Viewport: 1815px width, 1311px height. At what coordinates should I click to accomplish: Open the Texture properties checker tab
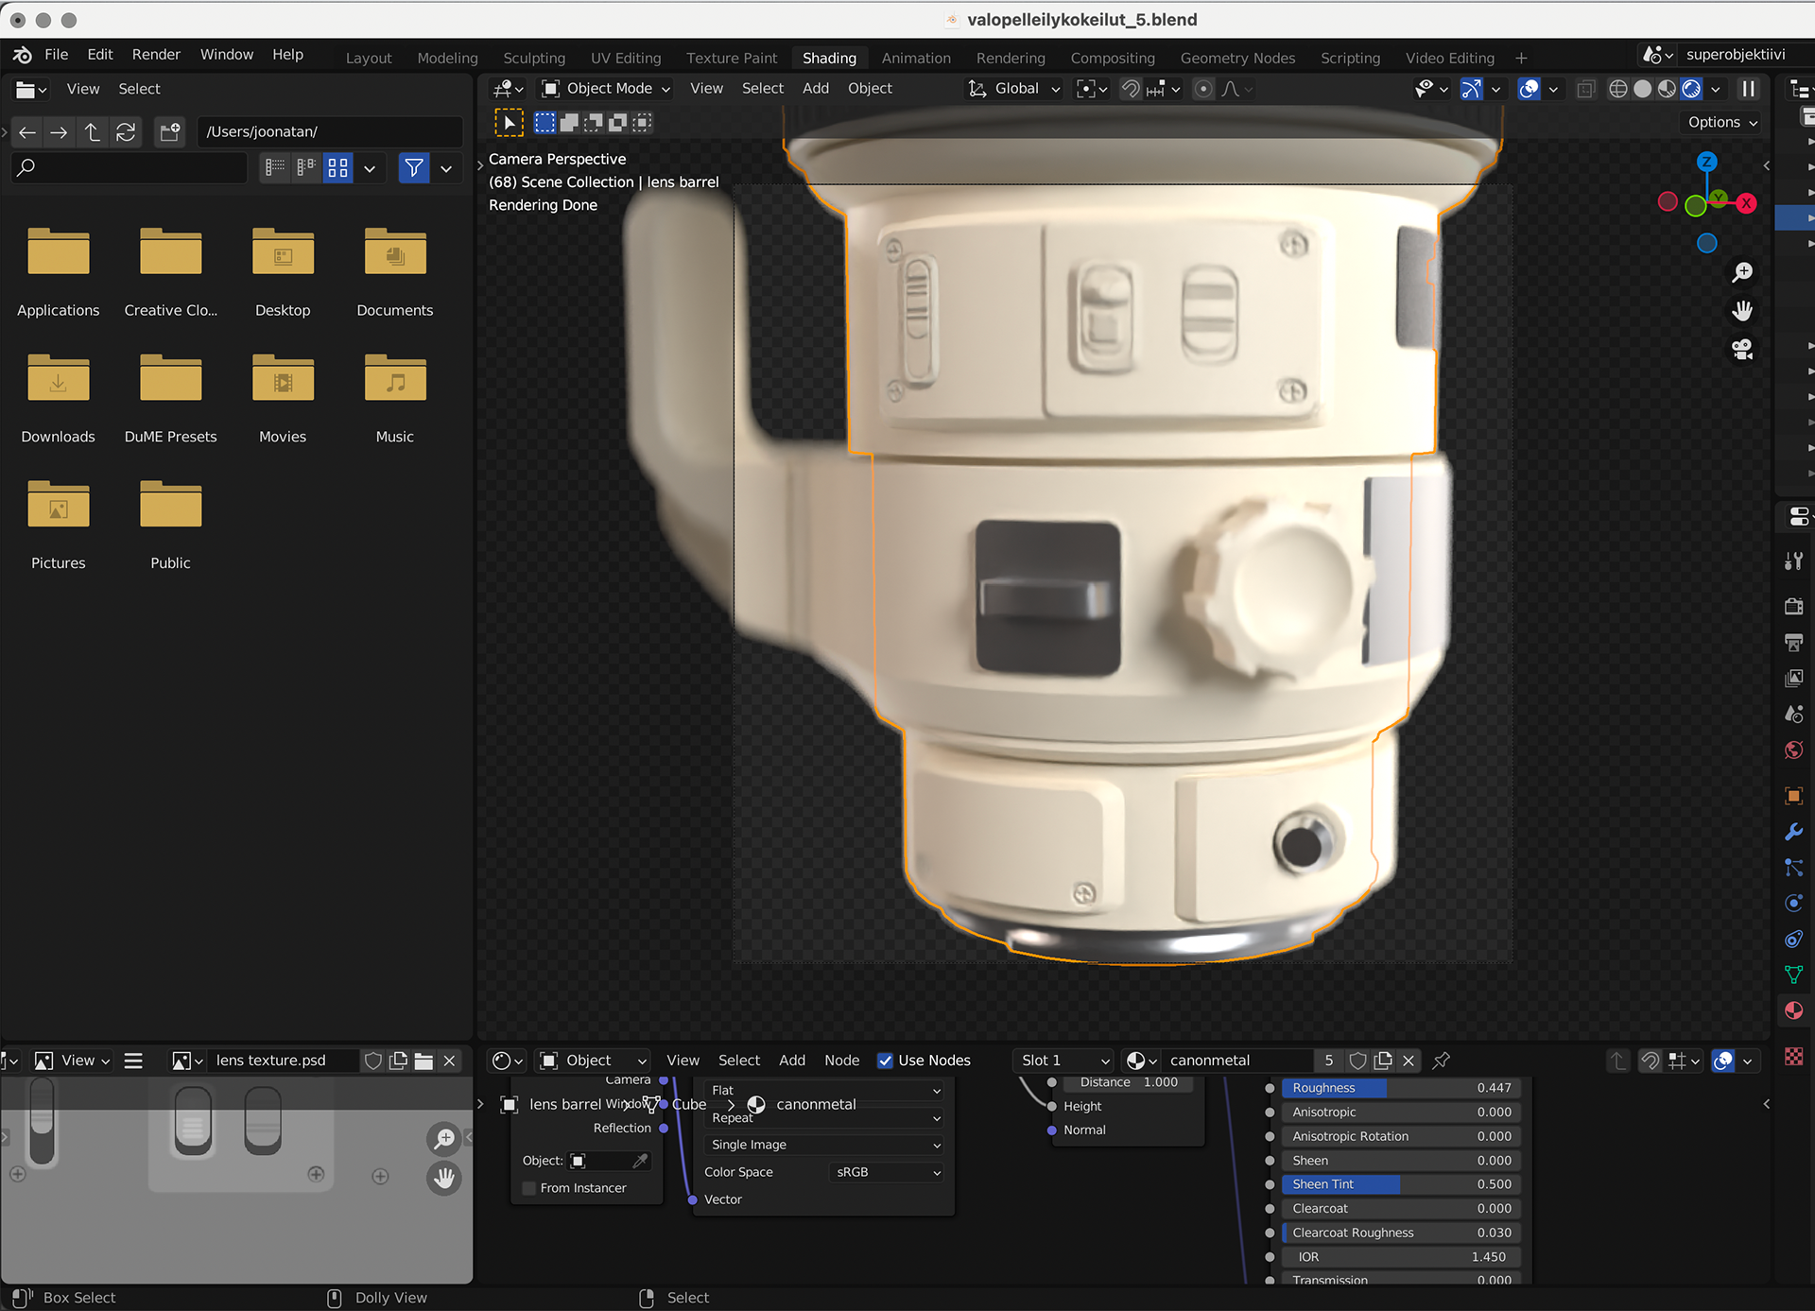coord(1793,1056)
